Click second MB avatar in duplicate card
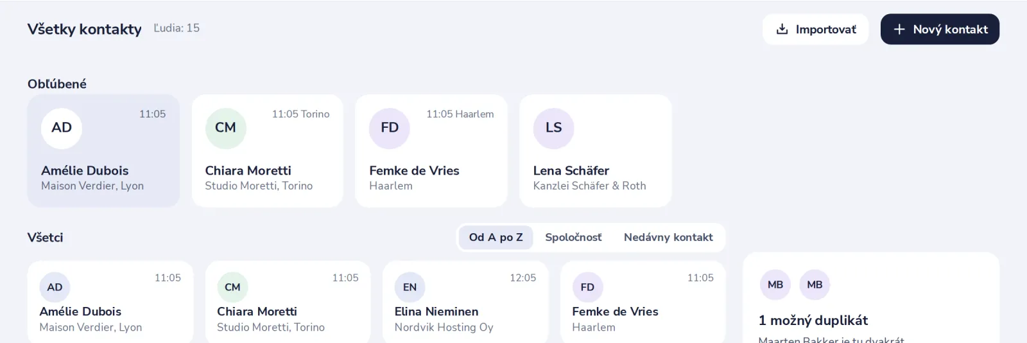 pyautogui.click(x=815, y=285)
